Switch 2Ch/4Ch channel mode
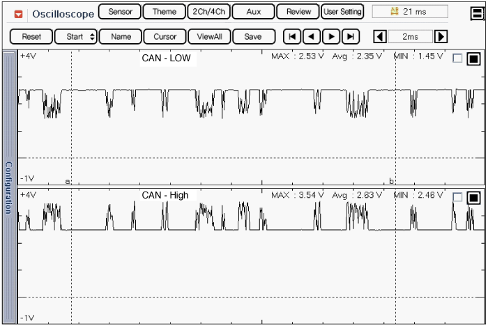The height and width of the screenshot is (326, 488). (x=208, y=12)
